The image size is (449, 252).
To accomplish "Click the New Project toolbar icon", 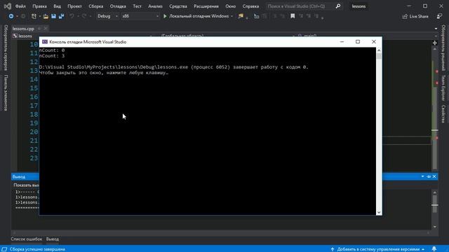I will pyautogui.click(x=34, y=16).
